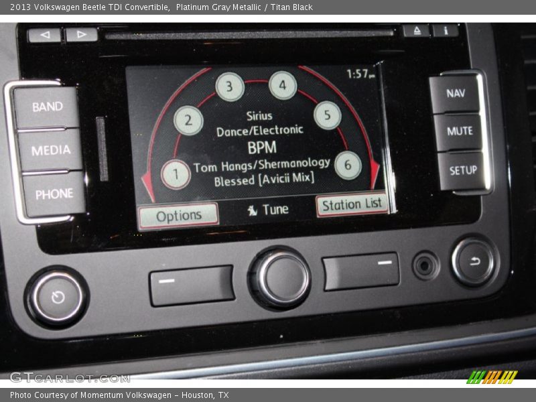The height and width of the screenshot is (402, 536).
Task: Open the Options menu
Action: 178,215
